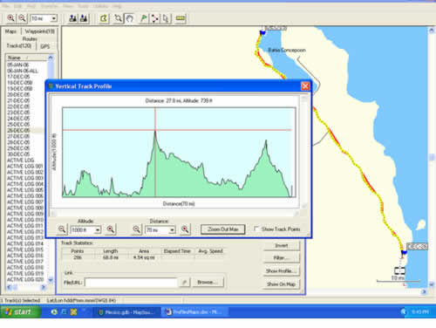
Task: Switch to the GPS tab
Action: point(45,46)
